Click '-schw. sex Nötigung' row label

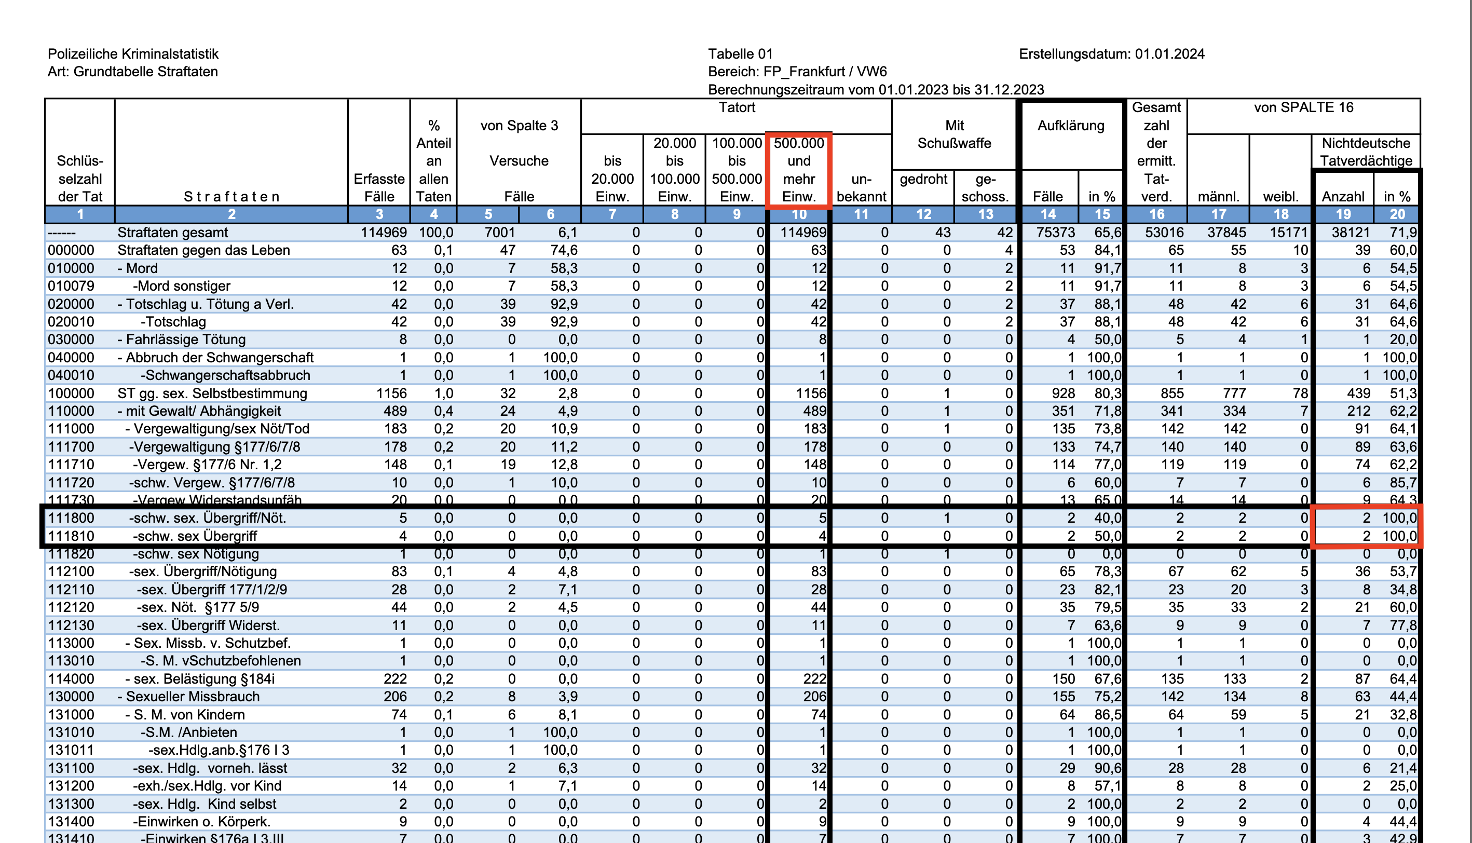(196, 554)
